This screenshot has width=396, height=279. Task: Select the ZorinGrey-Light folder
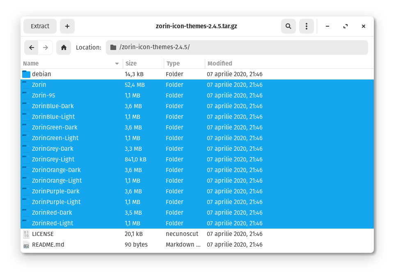point(197,159)
